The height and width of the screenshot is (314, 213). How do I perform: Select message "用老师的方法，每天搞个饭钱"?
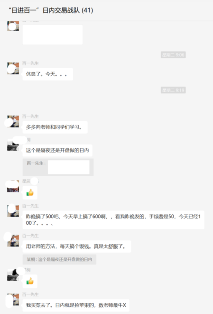pos(77,246)
